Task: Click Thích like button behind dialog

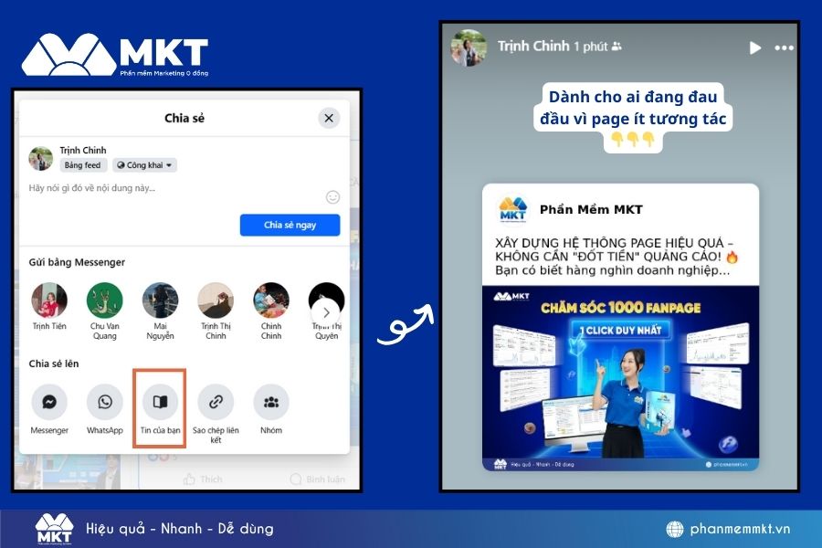Action: [203, 479]
